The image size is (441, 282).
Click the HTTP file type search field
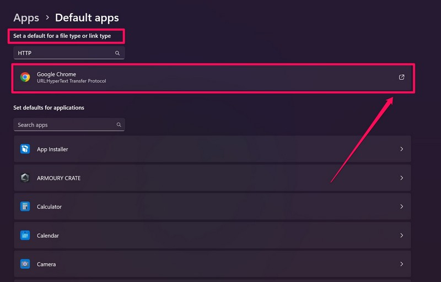point(63,53)
